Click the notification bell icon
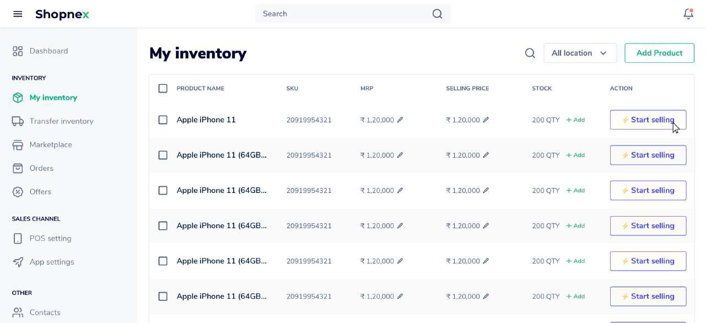This screenshot has height=323, width=706. pos(688,14)
